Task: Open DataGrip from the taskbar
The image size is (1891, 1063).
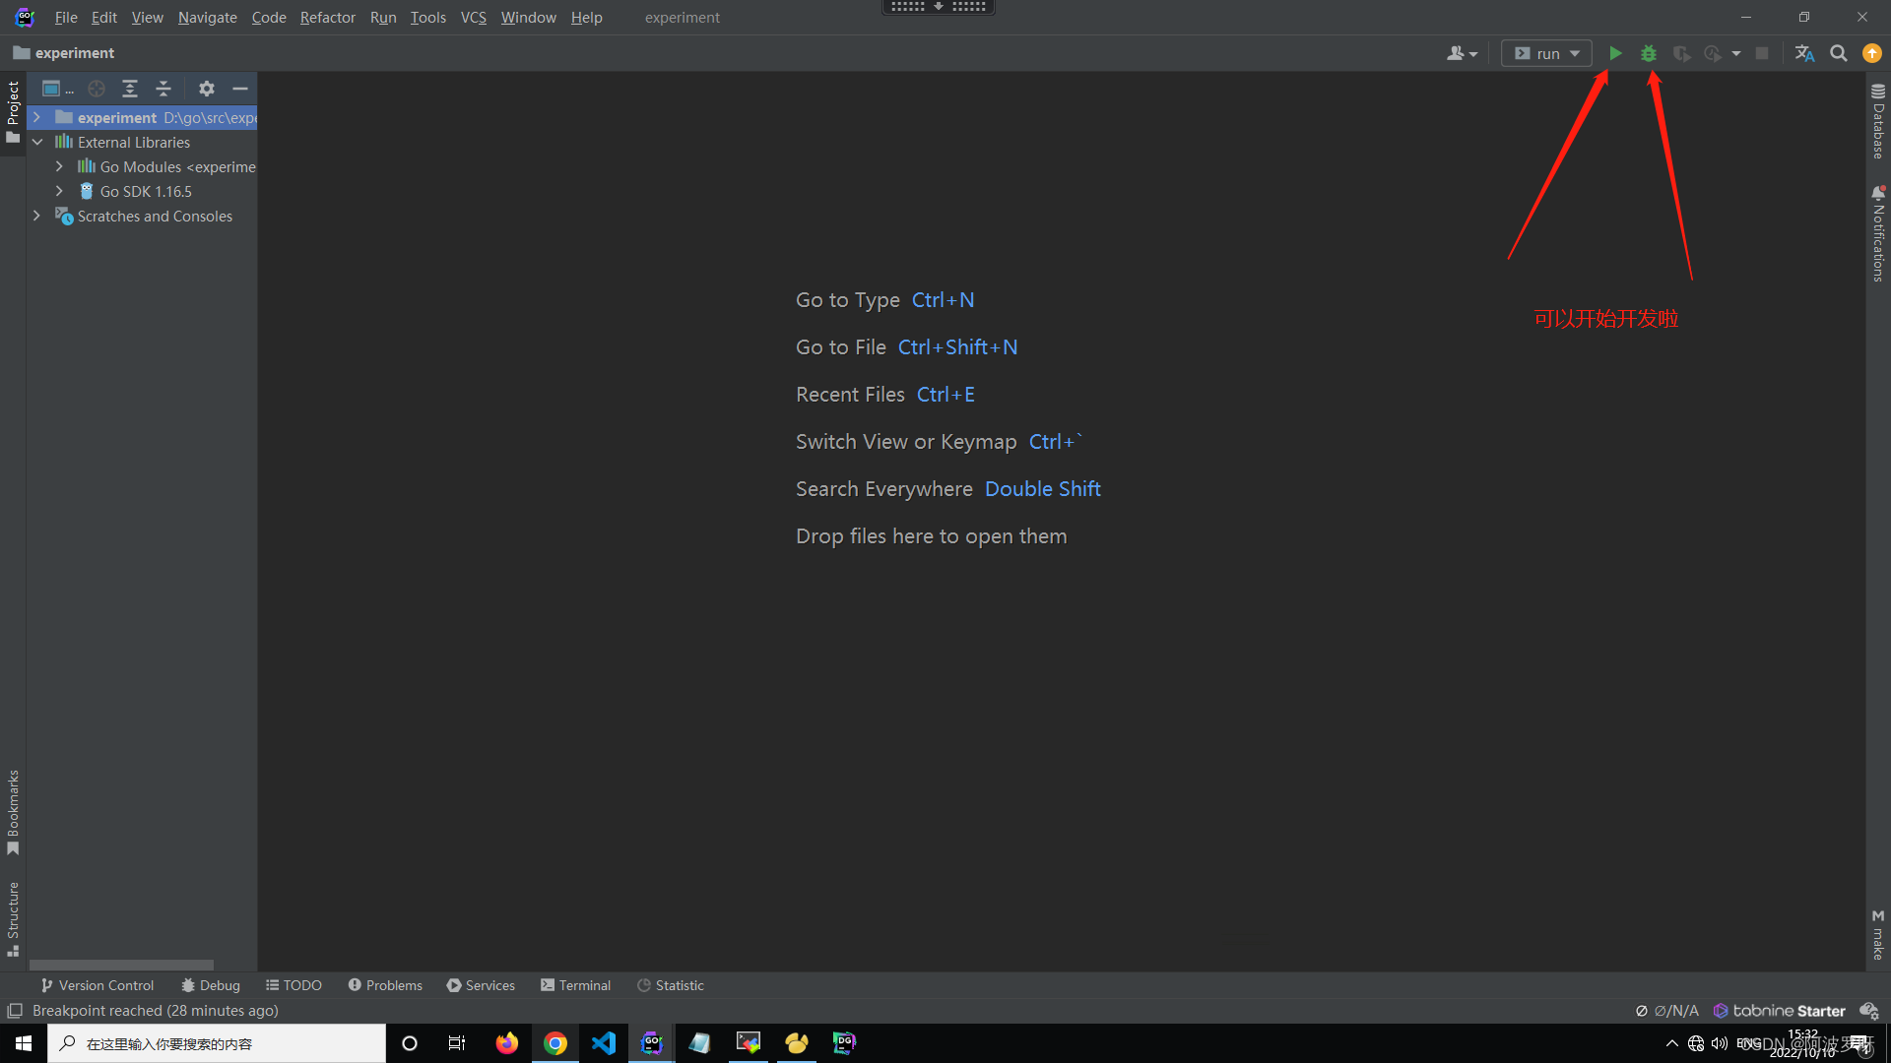Action: (x=845, y=1043)
